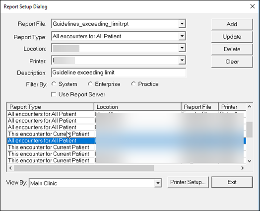Expand the Report Type dropdown

click(x=182, y=36)
